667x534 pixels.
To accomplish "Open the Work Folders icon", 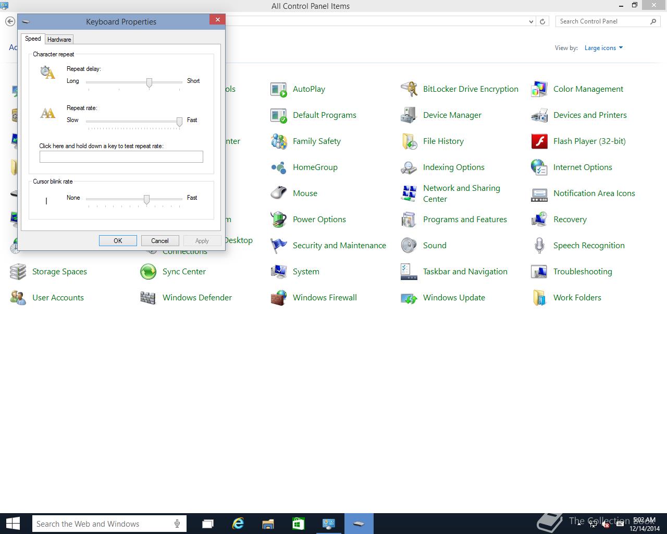I will pos(539,298).
